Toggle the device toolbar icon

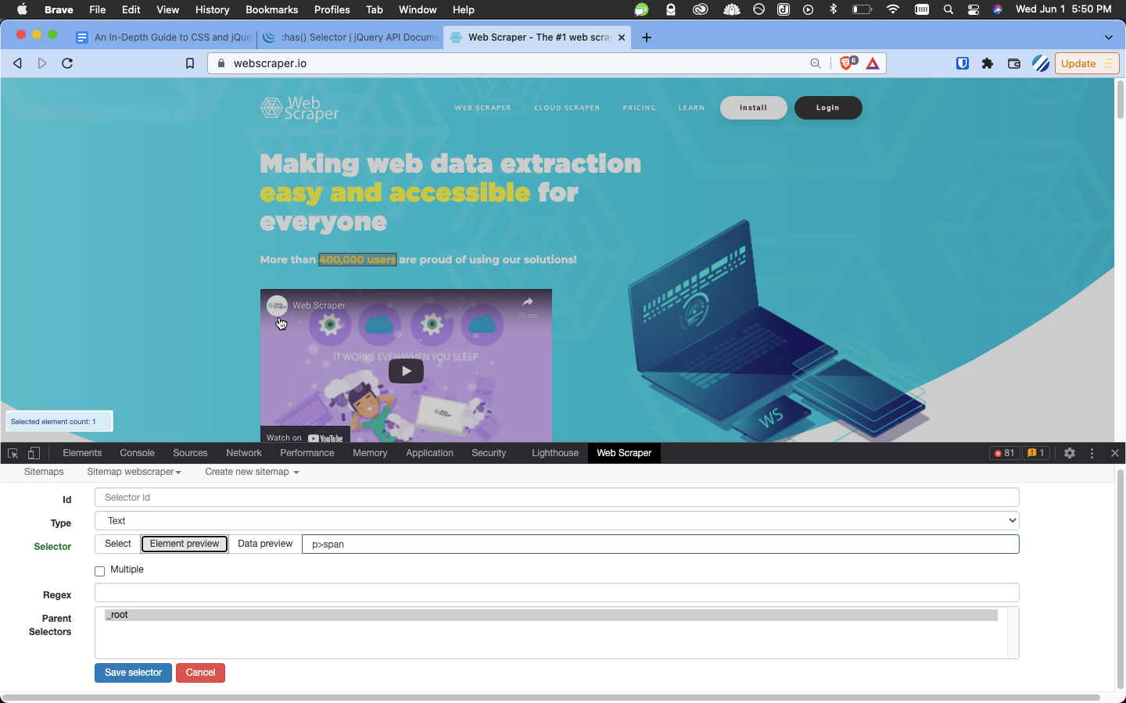[x=34, y=453]
